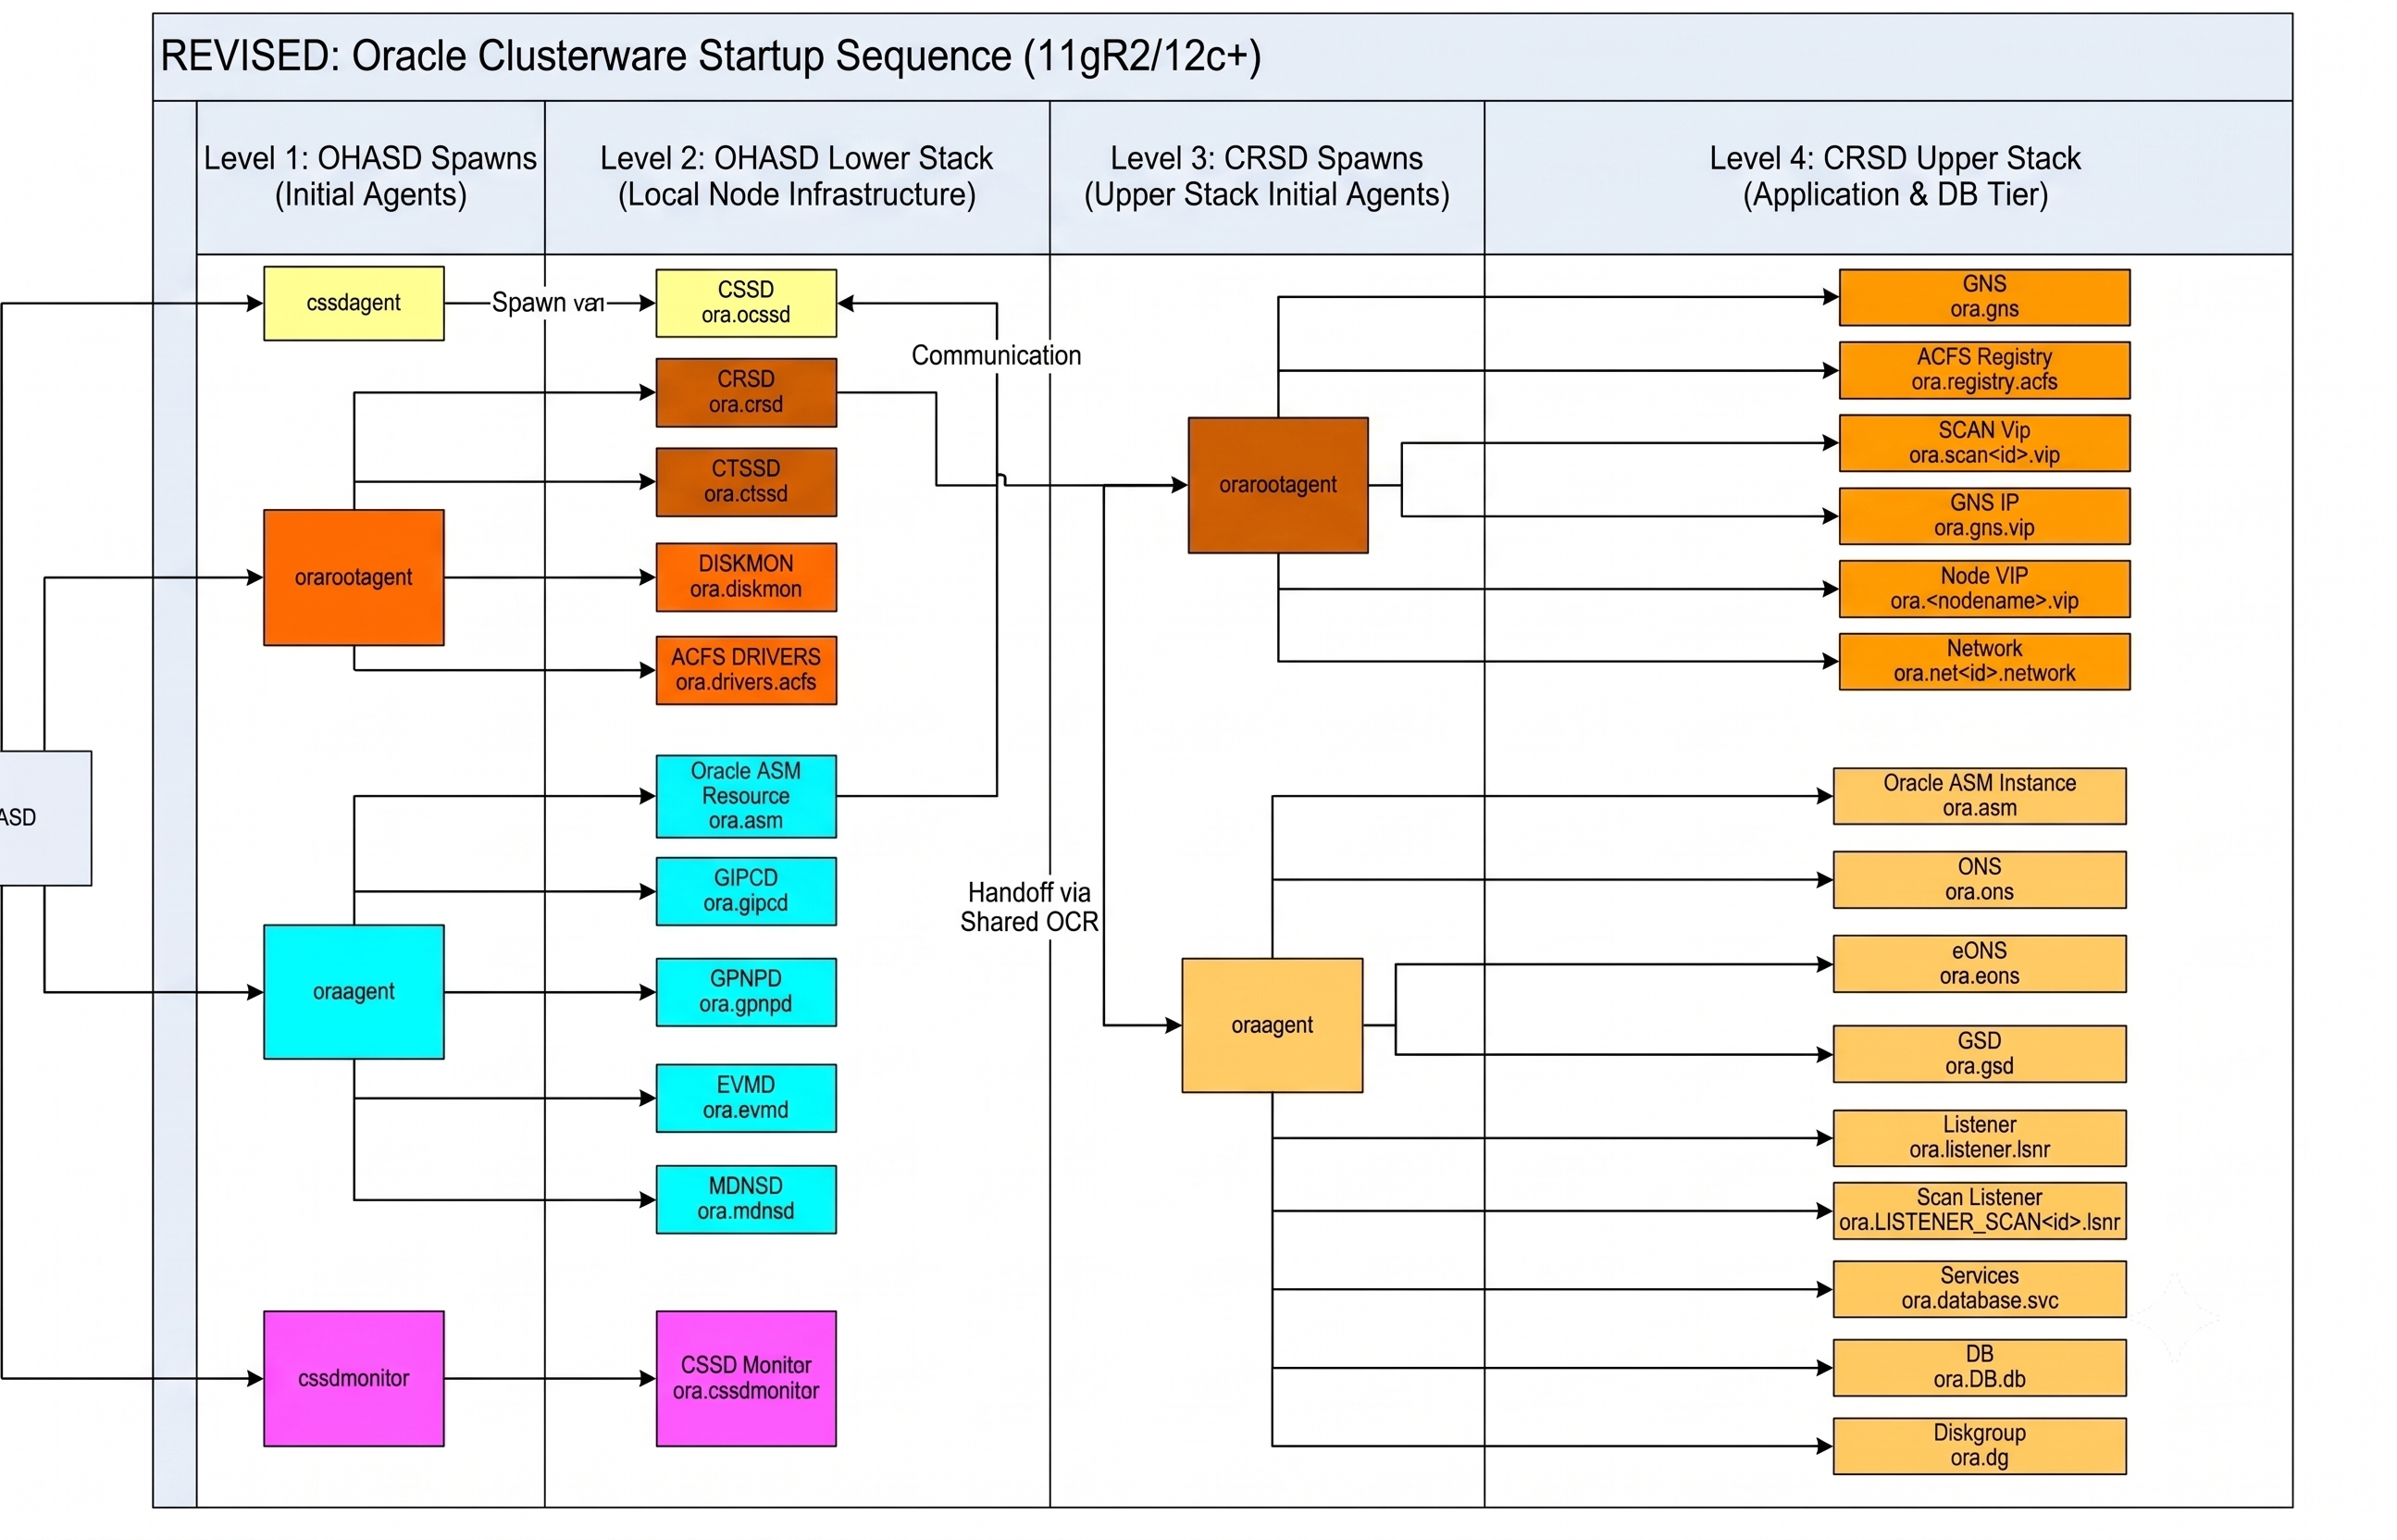This screenshot has height=1540, width=2397.
Task: Click the Diskgroup ora.dg box
Action: click(1979, 1446)
